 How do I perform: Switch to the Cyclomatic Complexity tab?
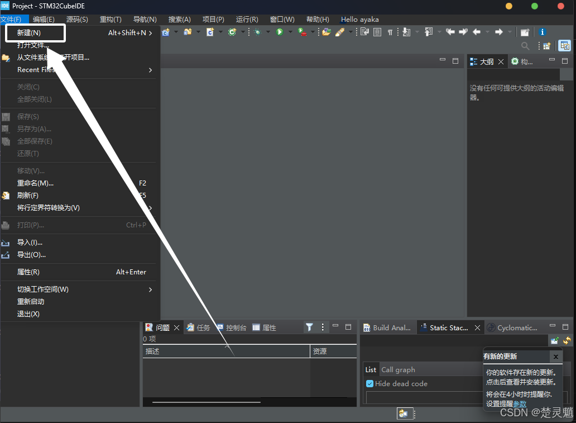[512, 327]
